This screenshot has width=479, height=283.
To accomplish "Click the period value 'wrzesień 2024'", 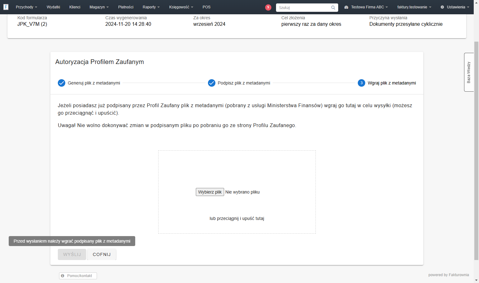I will (x=209, y=24).
